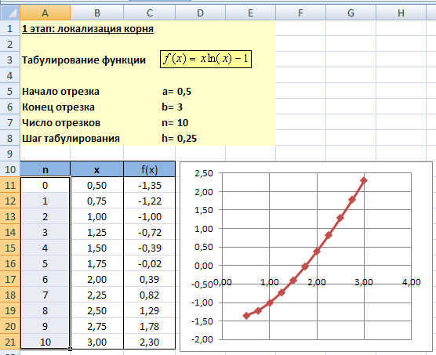Click the label 'Шаг табулирования'
The height and width of the screenshot is (355, 436).
pyautogui.click(x=71, y=139)
